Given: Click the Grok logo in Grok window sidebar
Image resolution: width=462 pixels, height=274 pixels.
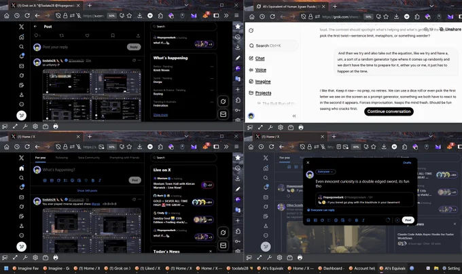Looking at the screenshot, I should [x=251, y=31].
